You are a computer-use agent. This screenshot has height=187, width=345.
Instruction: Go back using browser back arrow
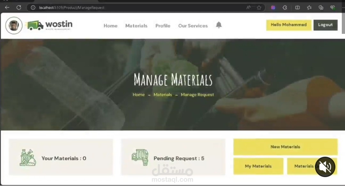point(7,7)
